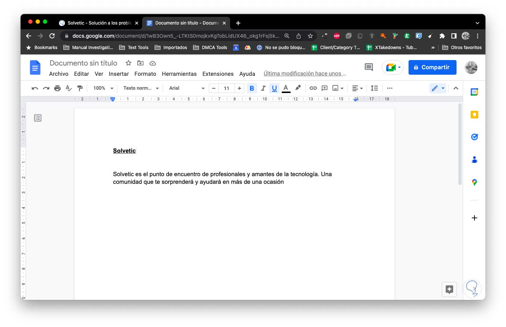Screen dimensions: 506x327
Task: Open Google Maps side panel
Action: [474, 182]
